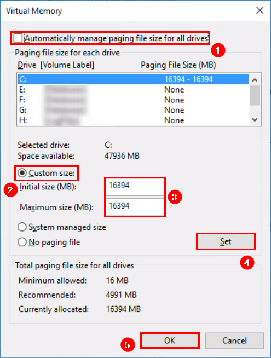Click the Maximum size input field
The width and height of the screenshot is (271, 358).
(135, 207)
